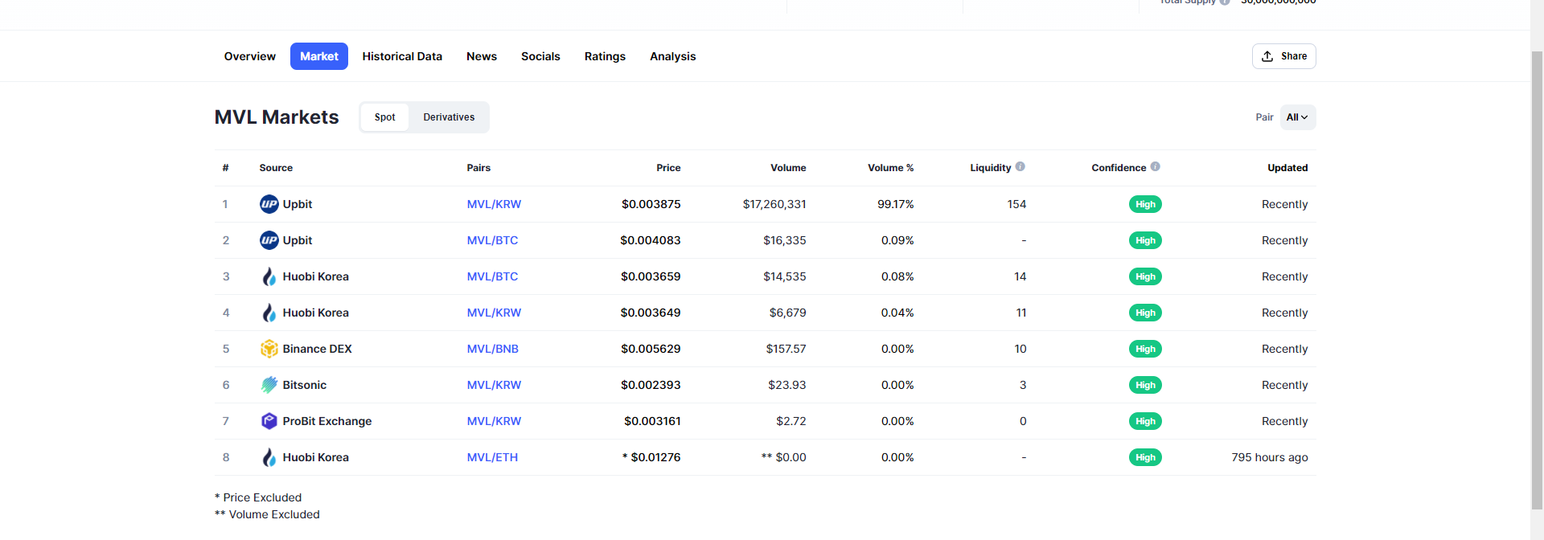Open the MVL/ETH pair link

point(492,457)
